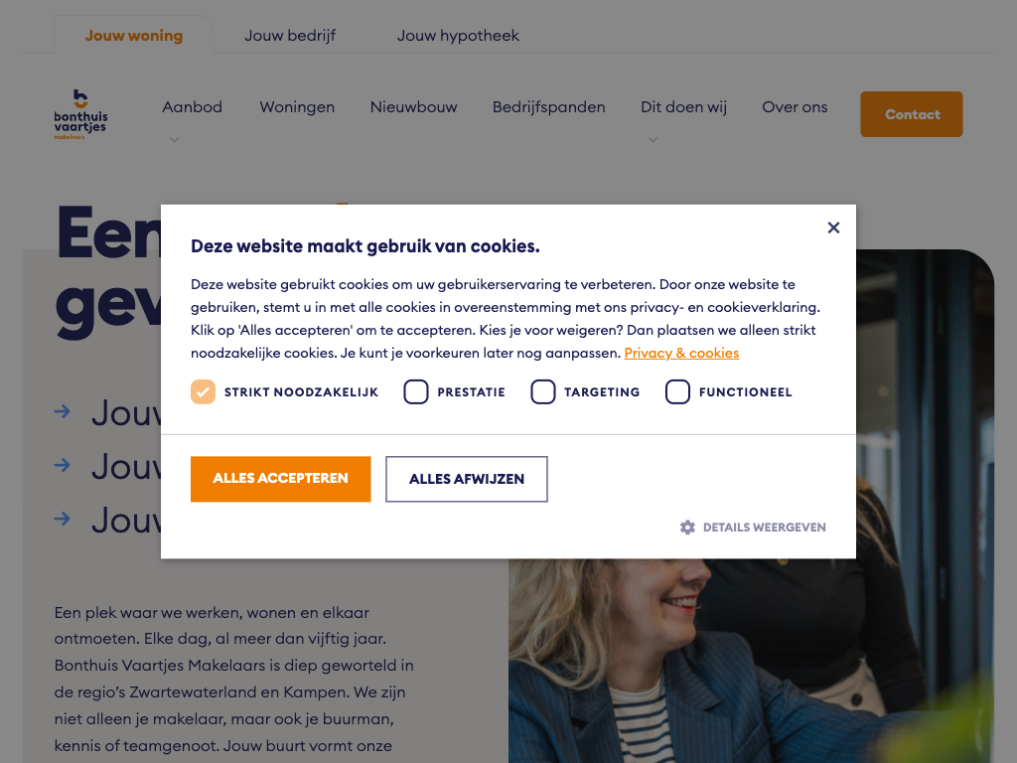Viewport: 1017px width, 763px height.
Task: Select the Jouw woning tab
Action: 134,36
